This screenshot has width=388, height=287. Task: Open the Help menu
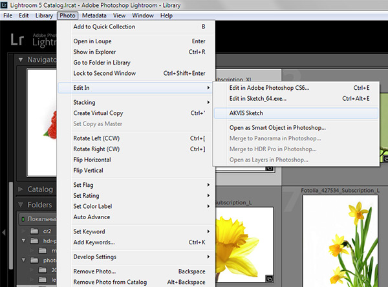166,16
